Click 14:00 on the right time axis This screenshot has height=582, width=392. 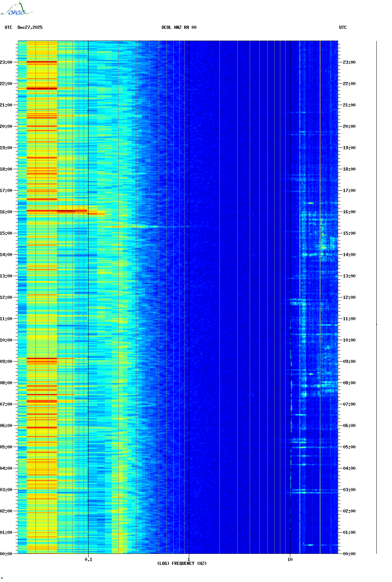click(x=349, y=255)
